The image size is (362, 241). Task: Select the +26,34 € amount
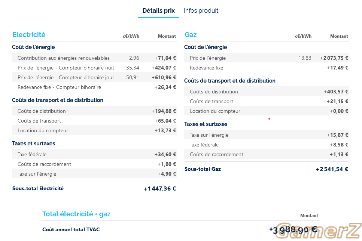pyautogui.click(x=165, y=87)
